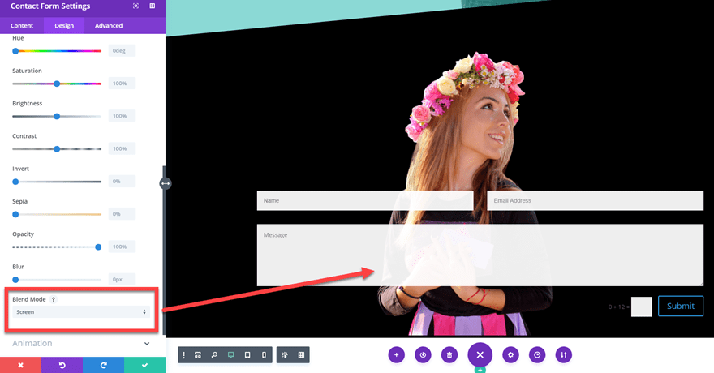Viewport: 714px width, 373px height.
Task: Undo the last change
Action: point(62,365)
